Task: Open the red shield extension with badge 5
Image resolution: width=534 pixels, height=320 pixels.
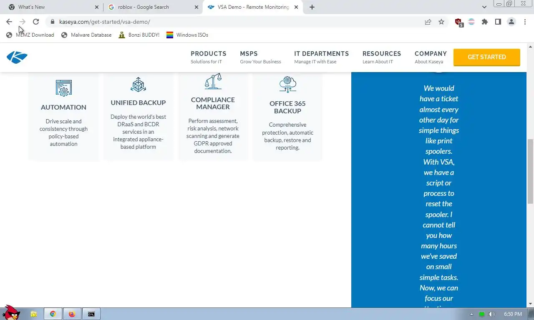Action: (x=458, y=22)
